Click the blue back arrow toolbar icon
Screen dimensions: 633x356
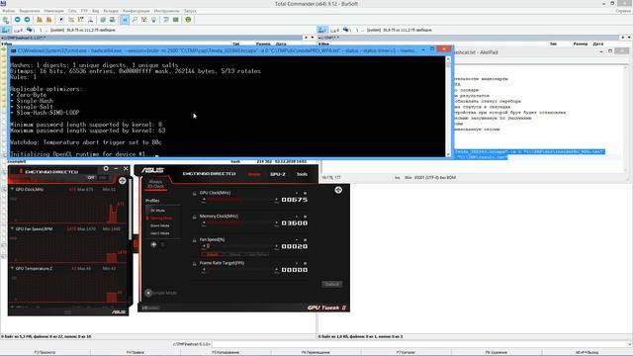tap(18, 20)
